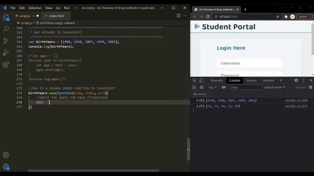Split the editor to the right
314x176 pixels.
pyautogui.click(x=178, y=16)
